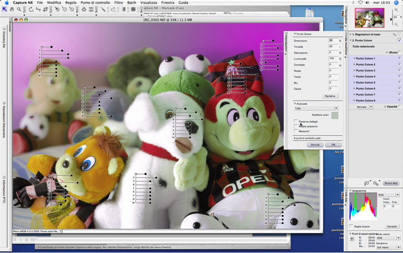Click the zoom-out magnifier in Navigatore panel

coord(396,25)
